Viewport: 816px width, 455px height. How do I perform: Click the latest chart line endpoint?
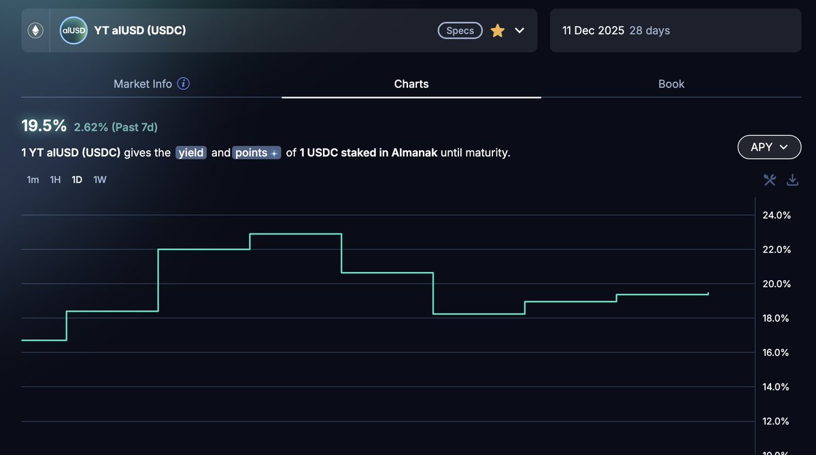708,294
